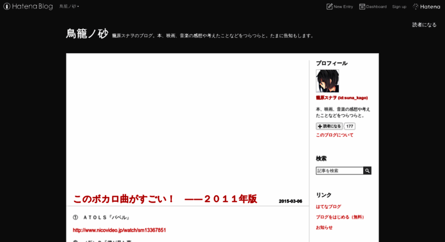Show the subscriber count 177

pos(349,126)
